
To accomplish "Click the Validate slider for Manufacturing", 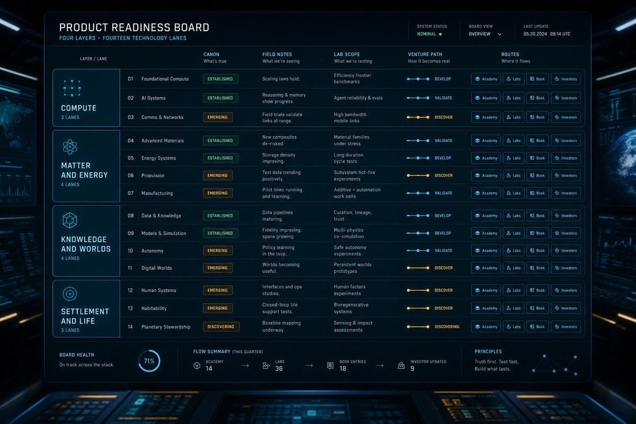I will (x=418, y=193).
